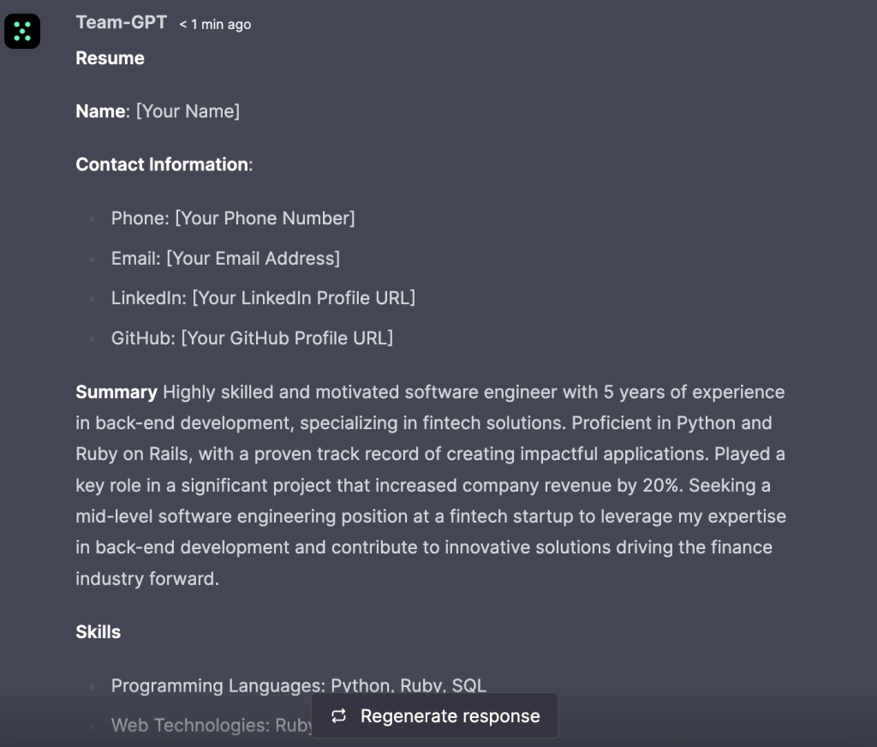Click the bold Summary label
877x747 pixels.
coord(116,392)
